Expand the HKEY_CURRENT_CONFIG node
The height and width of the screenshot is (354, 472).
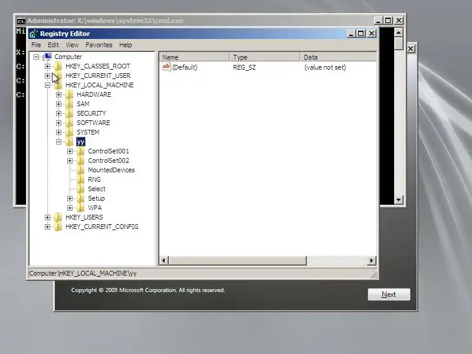(47, 227)
